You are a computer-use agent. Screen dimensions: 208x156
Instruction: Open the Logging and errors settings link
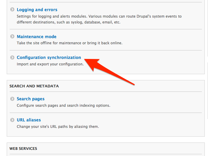pos(37,10)
